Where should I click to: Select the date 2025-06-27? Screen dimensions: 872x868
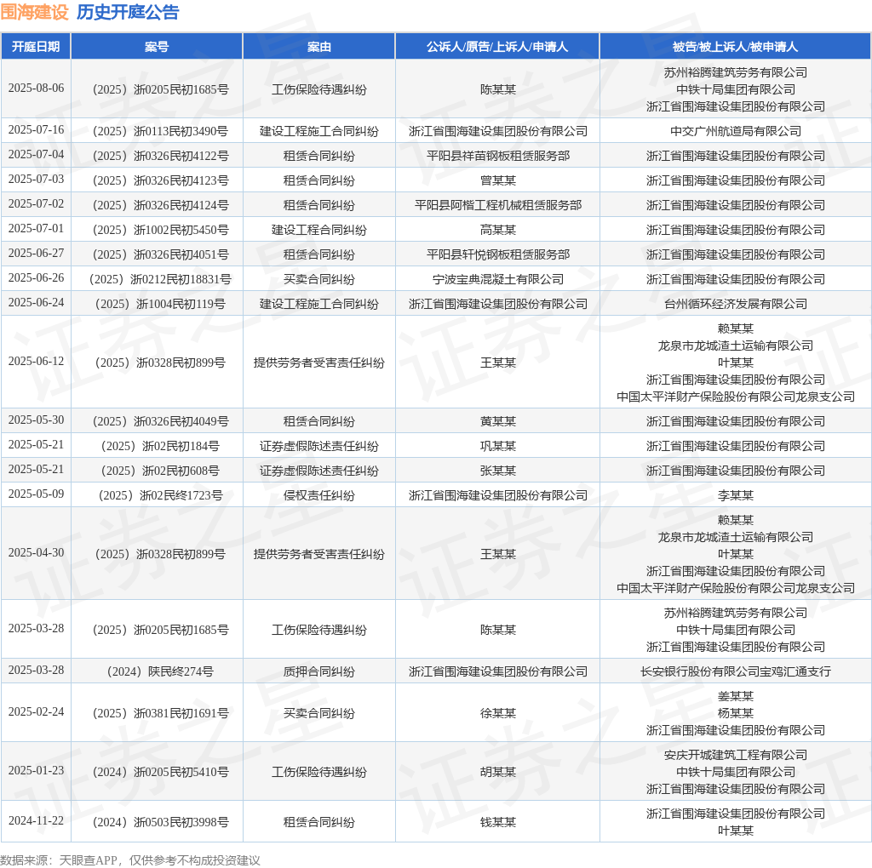click(36, 254)
